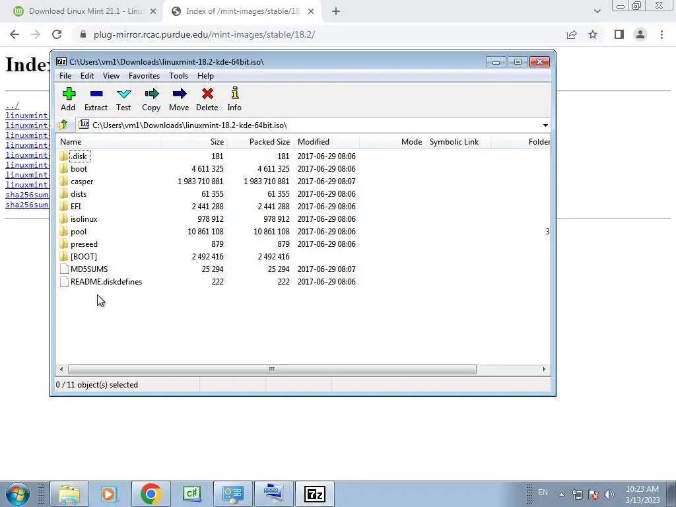
Task: Open File Explorer from the taskbar
Action: pos(69,494)
